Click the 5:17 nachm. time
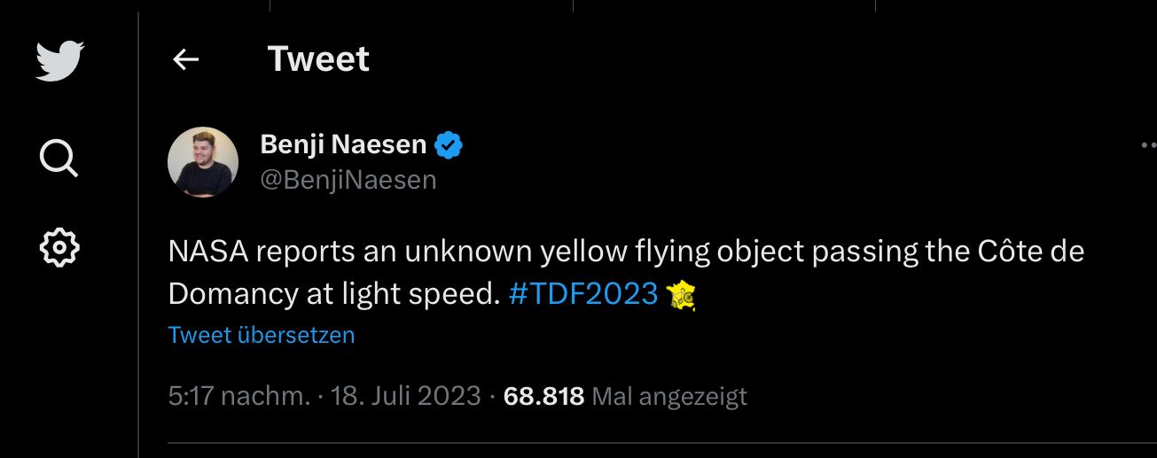 (x=239, y=396)
